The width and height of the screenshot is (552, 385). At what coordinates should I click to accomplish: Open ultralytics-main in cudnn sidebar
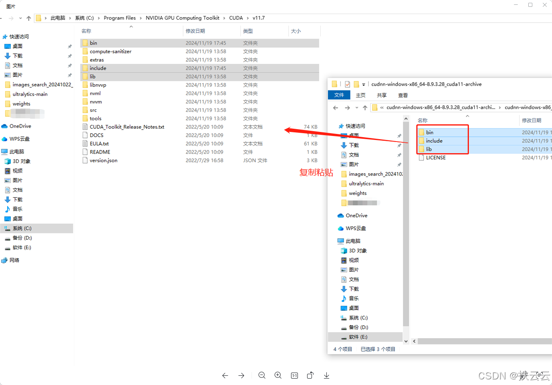coord(366,184)
